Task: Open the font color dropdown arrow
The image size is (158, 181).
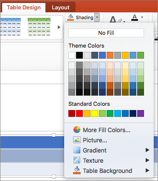Action: point(142,17)
